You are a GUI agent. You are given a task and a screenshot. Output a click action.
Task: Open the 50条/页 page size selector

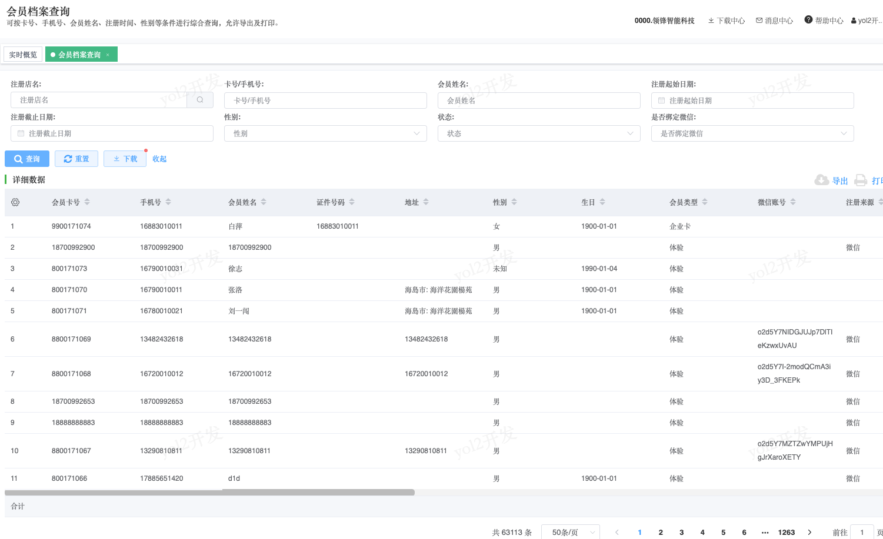571,533
